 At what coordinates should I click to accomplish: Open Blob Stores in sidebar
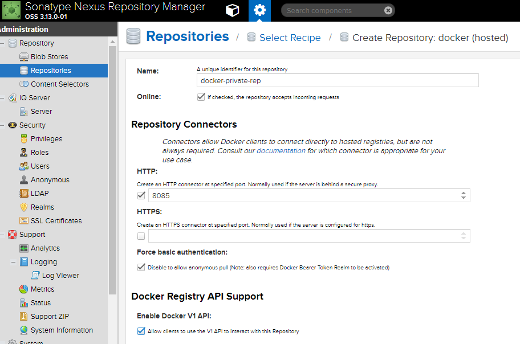point(49,57)
